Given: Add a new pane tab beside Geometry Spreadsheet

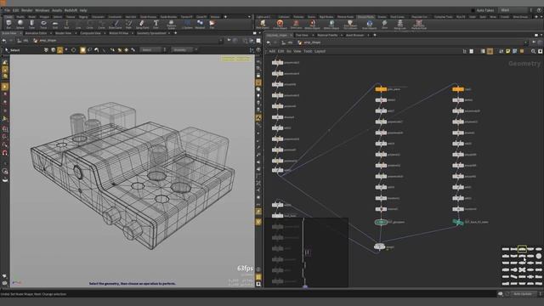Looking at the screenshot, I should coord(175,33).
